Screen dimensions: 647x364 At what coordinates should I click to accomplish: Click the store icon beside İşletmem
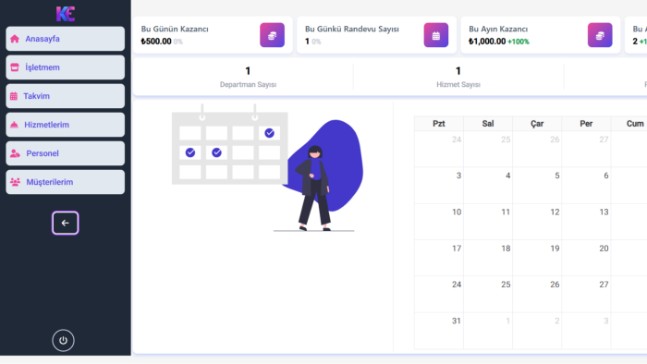[15, 67]
